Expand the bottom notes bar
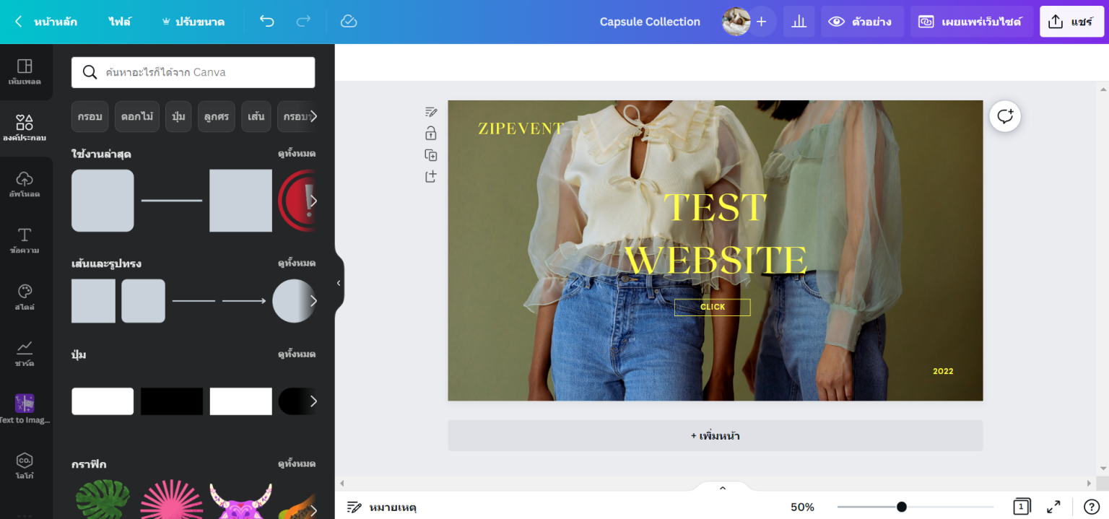 coord(722,487)
